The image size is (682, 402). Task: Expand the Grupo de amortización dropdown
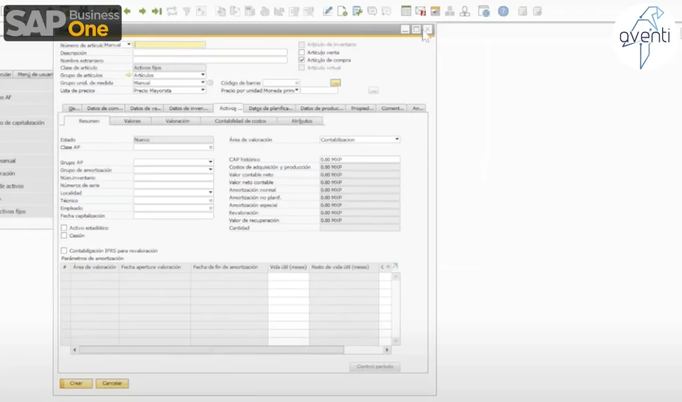coord(210,170)
